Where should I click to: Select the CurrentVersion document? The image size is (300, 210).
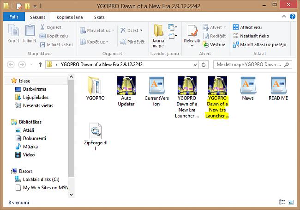[156, 91]
